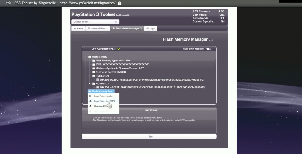Click the grid icon on the Memory Editor tab
The height and width of the screenshot is (154, 302).
pyautogui.click(x=89, y=29)
